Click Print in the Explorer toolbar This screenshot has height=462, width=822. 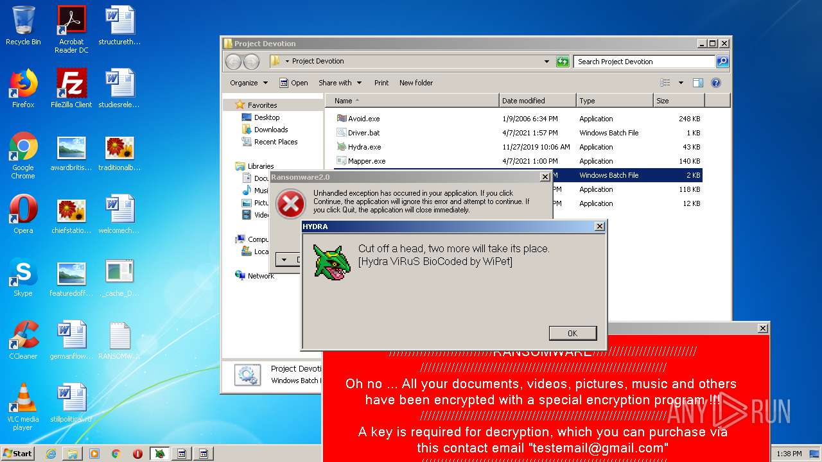tap(381, 83)
